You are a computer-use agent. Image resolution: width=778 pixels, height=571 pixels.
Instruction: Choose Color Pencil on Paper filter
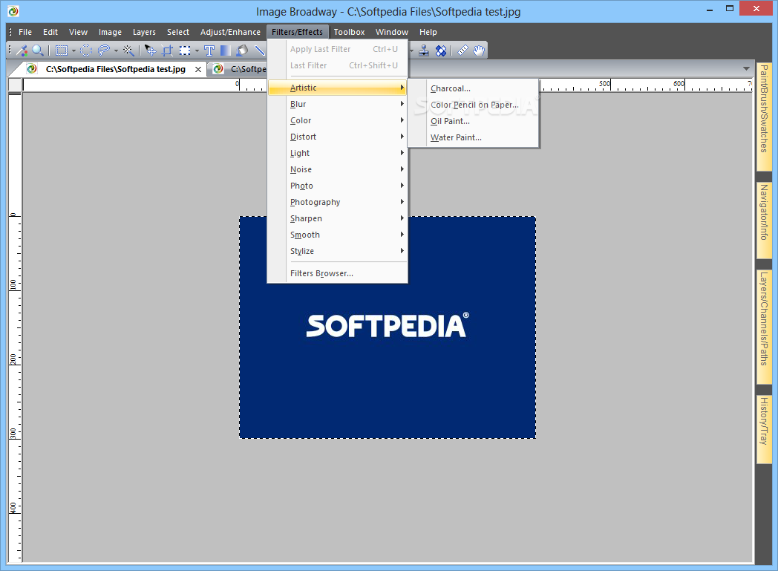(474, 105)
